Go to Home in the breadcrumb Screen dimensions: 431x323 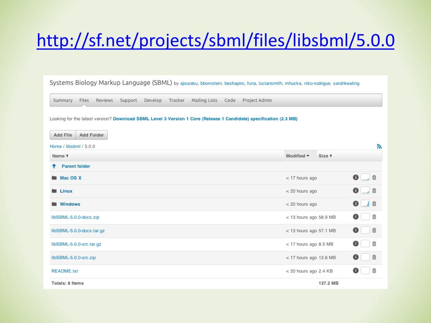click(56, 146)
